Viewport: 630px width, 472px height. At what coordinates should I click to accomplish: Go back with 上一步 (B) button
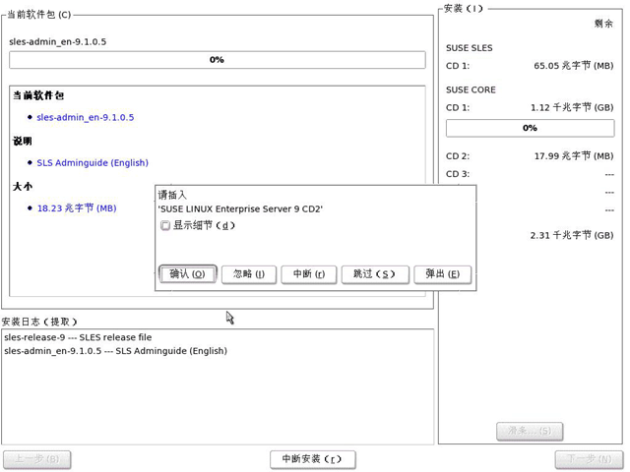37,459
